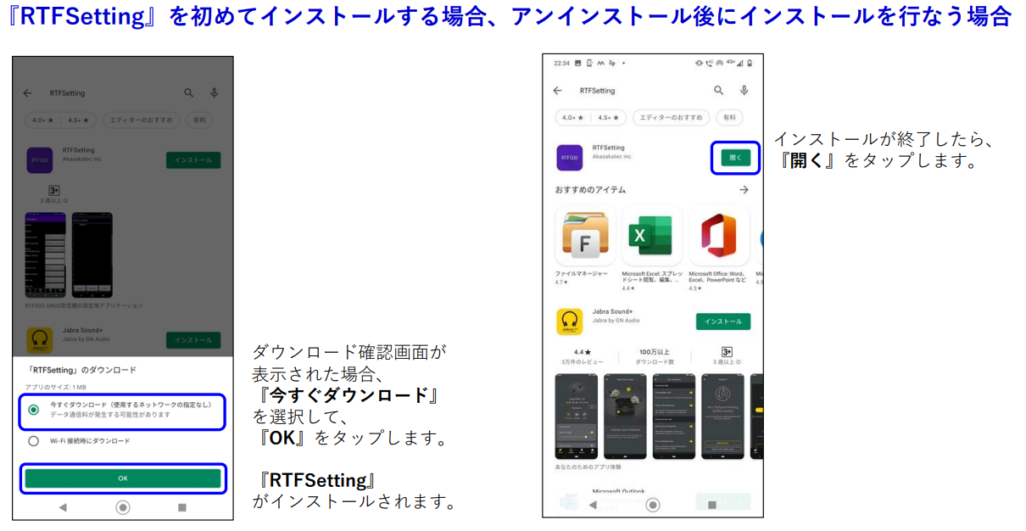Tap 有料 chip in dimmed screen
The height and width of the screenshot is (531, 1026).
click(200, 120)
